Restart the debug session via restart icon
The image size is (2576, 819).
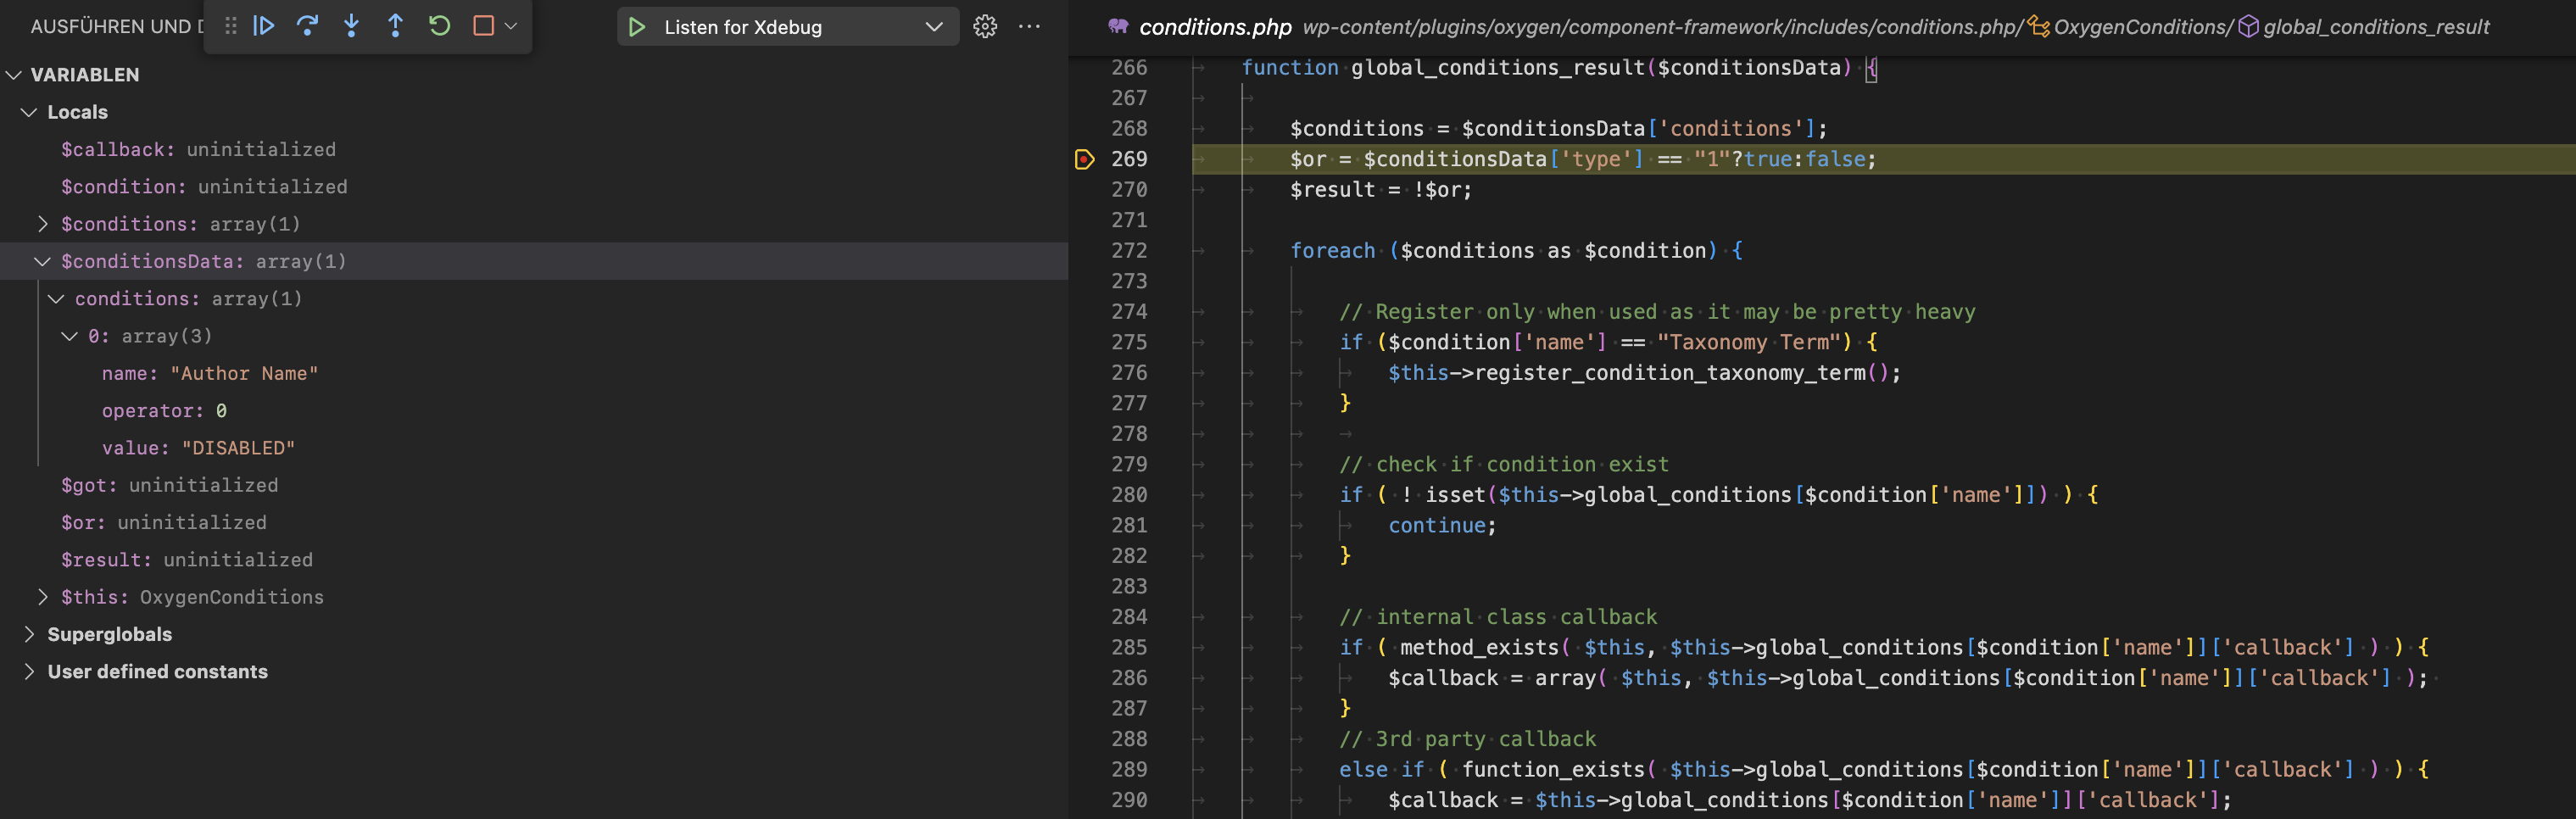click(440, 27)
